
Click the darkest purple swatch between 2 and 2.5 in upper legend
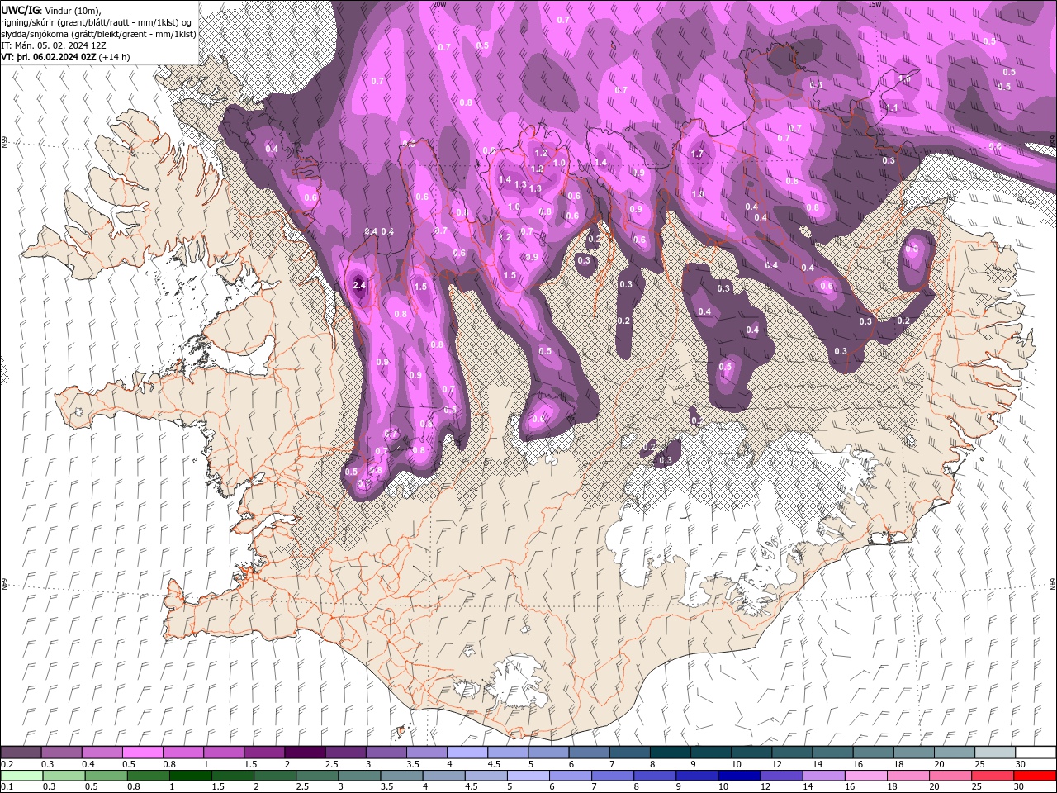tap(305, 753)
